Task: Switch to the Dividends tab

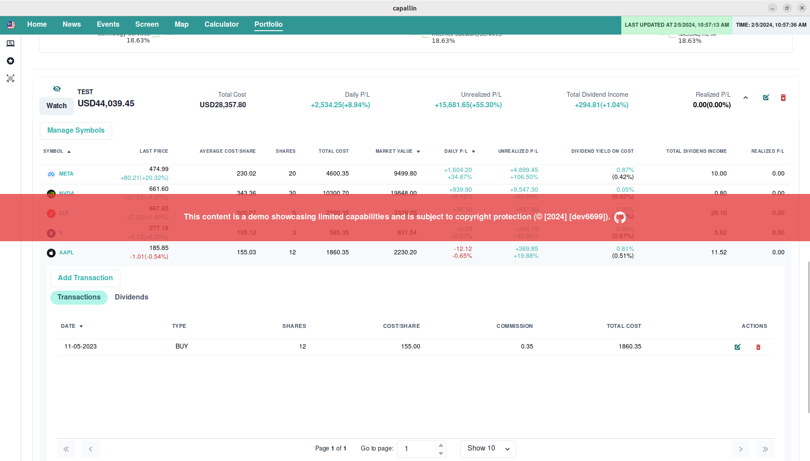Action: coord(131,297)
